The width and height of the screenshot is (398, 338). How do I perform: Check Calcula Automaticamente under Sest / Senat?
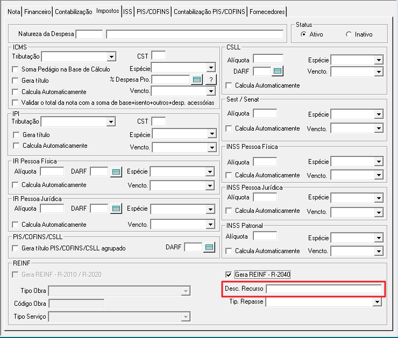click(x=229, y=128)
